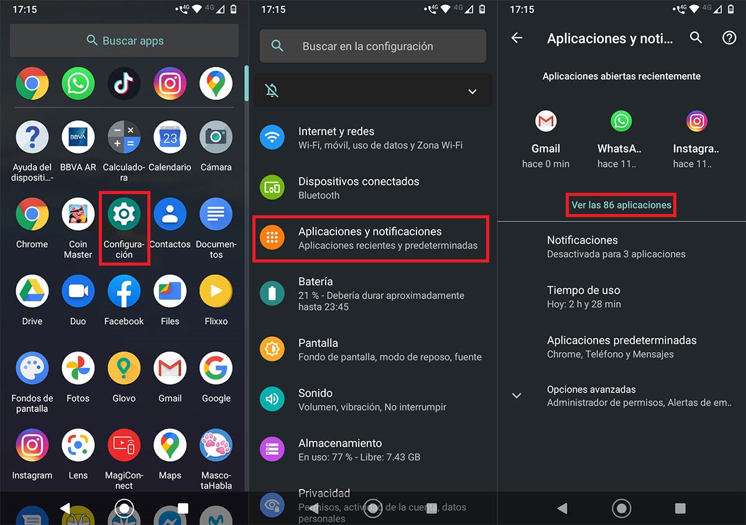This screenshot has height=525, width=746.
Task: Open the Fotos app
Action: coord(78,378)
